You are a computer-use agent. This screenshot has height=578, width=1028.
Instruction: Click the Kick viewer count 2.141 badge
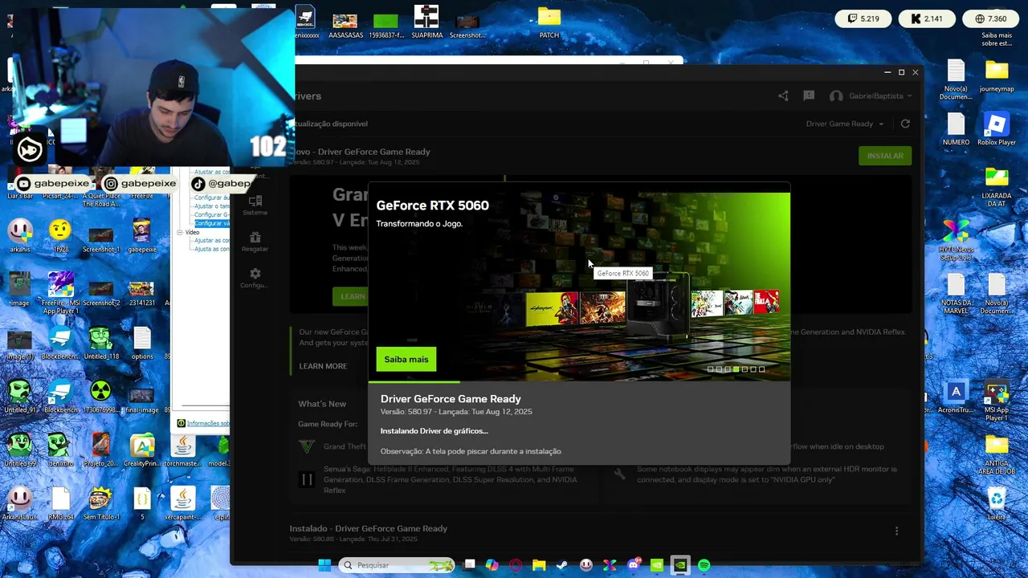click(x=926, y=18)
